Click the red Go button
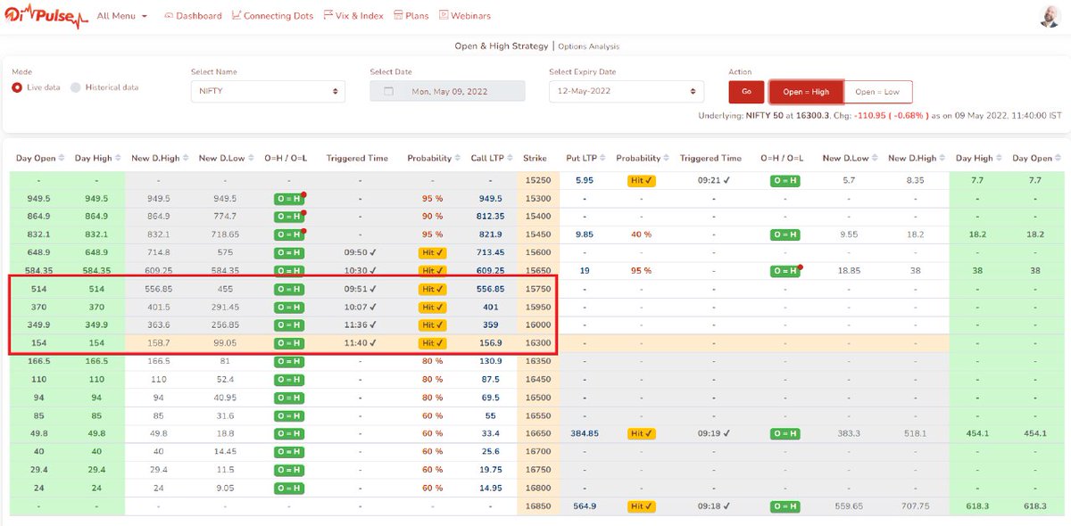The image size is (1071, 526). click(746, 92)
